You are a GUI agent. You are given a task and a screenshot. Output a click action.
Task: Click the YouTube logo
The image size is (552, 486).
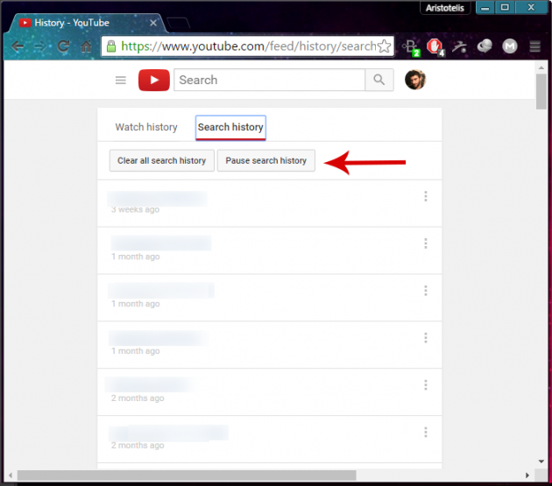(153, 81)
